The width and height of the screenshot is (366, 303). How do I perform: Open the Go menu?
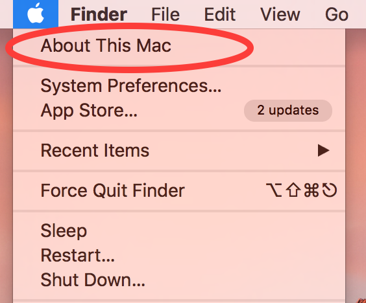(x=337, y=14)
